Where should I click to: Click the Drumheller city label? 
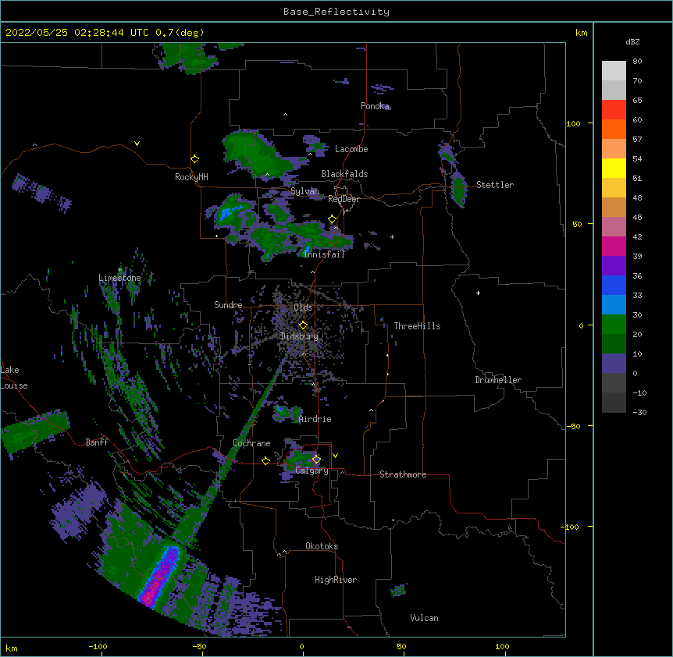[498, 380]
